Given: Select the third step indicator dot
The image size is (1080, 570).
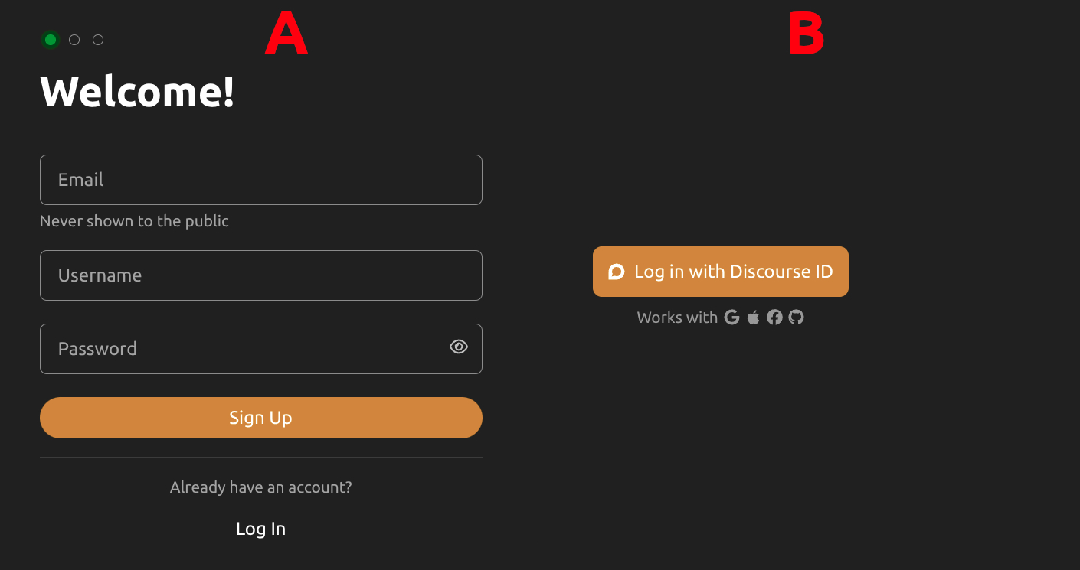Looking at the screenshot, I should pos(98,40).
